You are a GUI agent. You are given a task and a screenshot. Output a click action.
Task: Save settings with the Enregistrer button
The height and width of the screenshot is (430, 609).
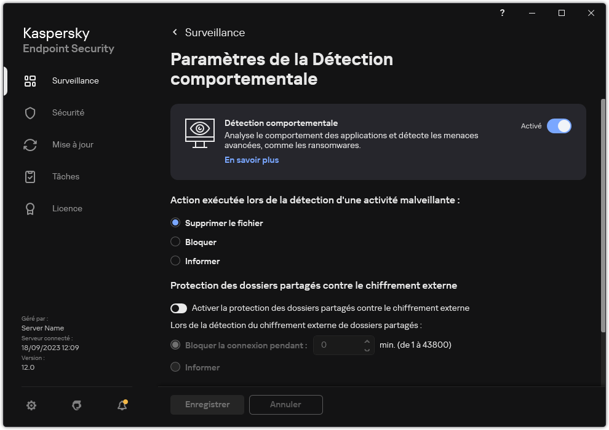207,404
